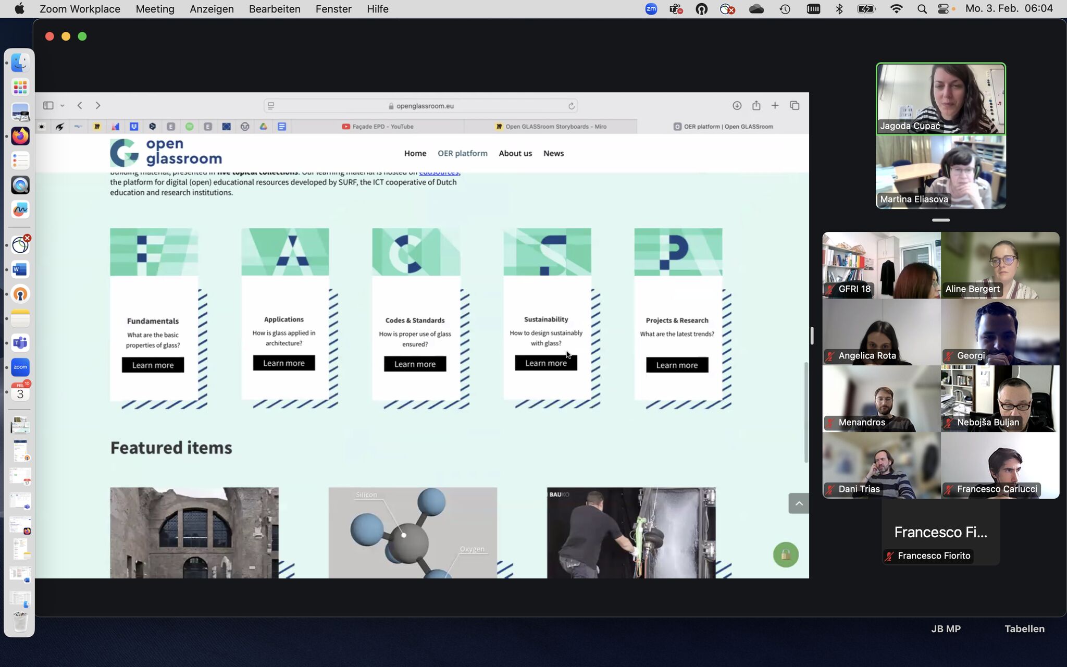Click the webpage vertical scrollbar thumb
Screen dimensions: 1067x667
click(x=806, y=412)
